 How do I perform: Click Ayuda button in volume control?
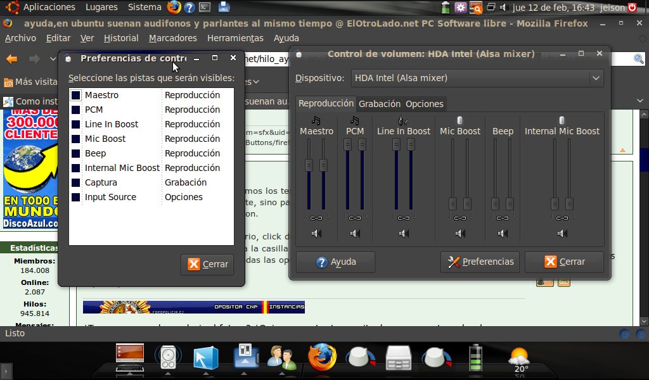pos(335,262)
